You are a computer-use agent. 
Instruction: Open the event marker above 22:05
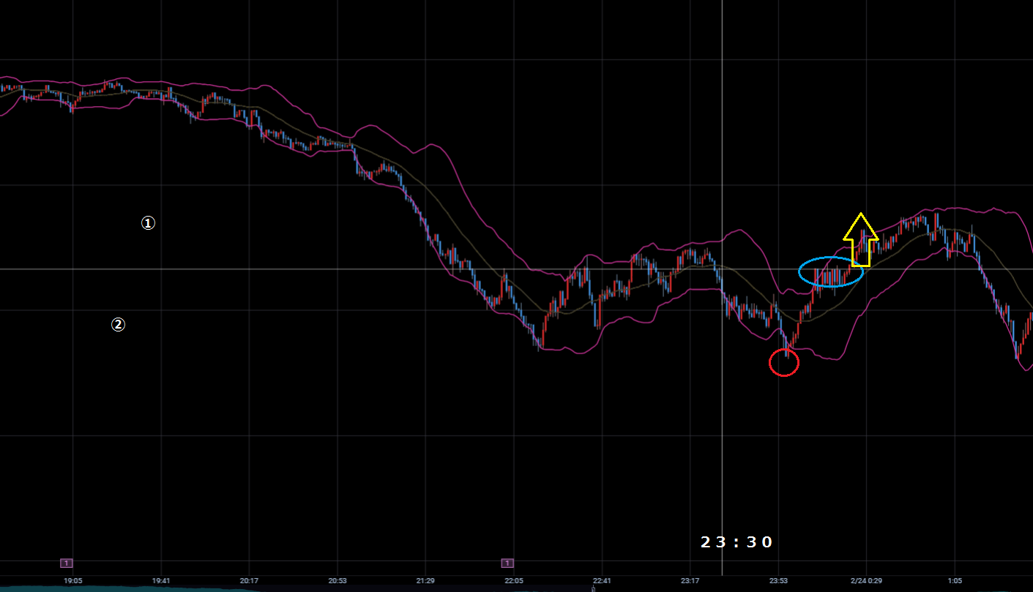pyautogui.click(x=507, y=563)
